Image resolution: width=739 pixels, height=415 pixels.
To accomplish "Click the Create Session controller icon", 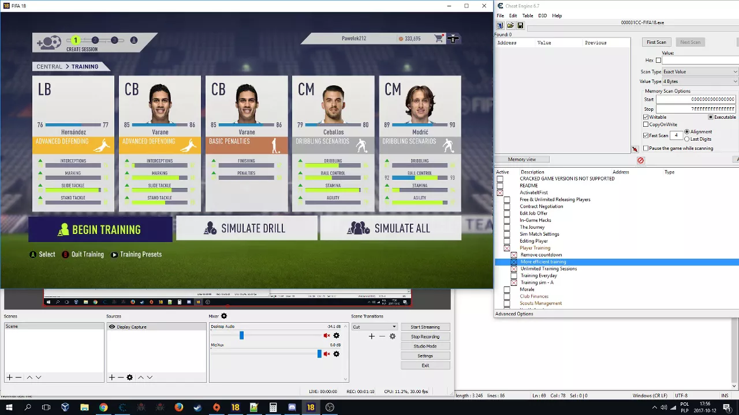I will click(x=49, y=42).
